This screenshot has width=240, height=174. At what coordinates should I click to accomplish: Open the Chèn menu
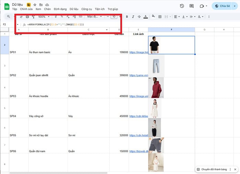point(47,9)
